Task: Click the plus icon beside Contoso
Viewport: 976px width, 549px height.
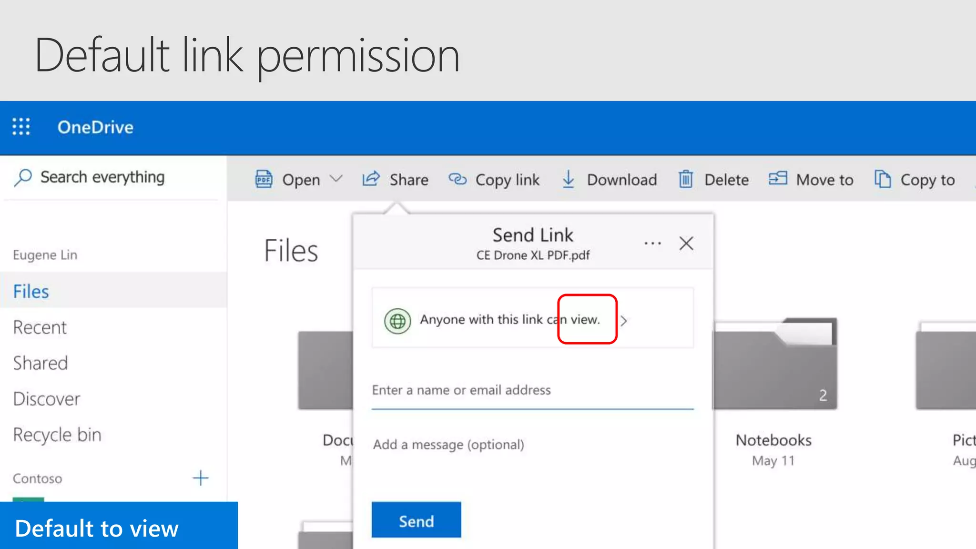Action: click(x=201, y=478)
